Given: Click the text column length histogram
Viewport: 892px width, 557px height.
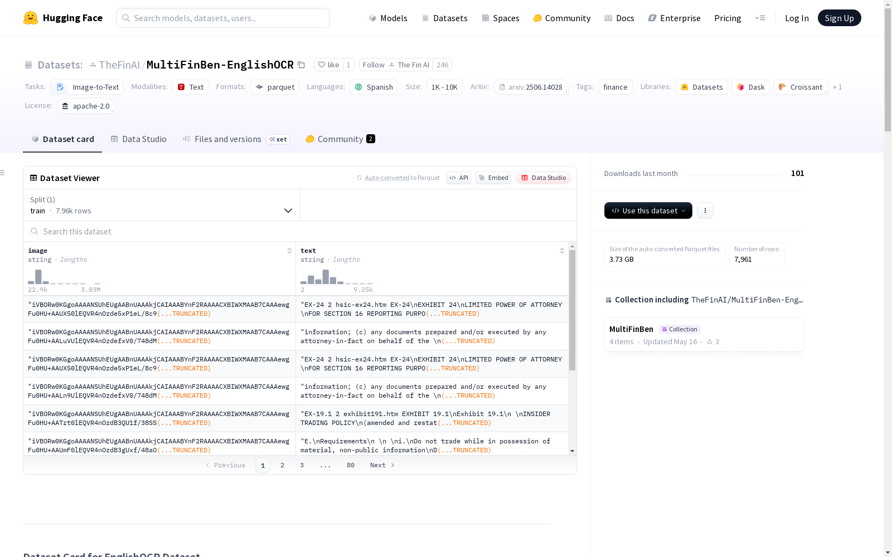Looking at the screenshot, I should tap(337, 276).
